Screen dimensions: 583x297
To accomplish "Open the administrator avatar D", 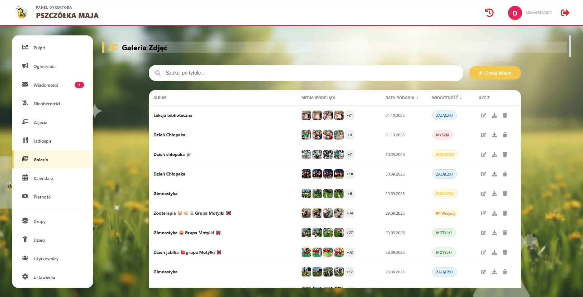I will [515, 13].
